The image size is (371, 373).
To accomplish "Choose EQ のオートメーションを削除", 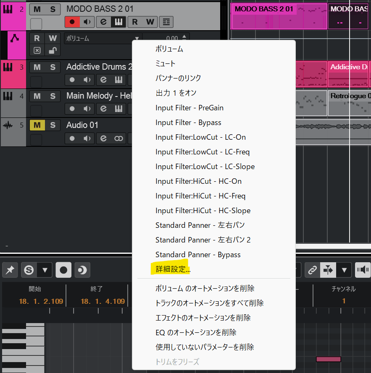I will click(214, 332).
